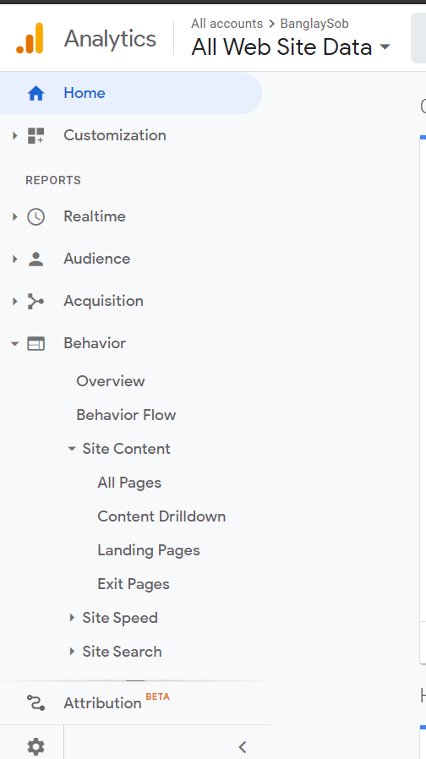Click the Audience person icon
Screen dimensions: 426x759
click(35, 259)
